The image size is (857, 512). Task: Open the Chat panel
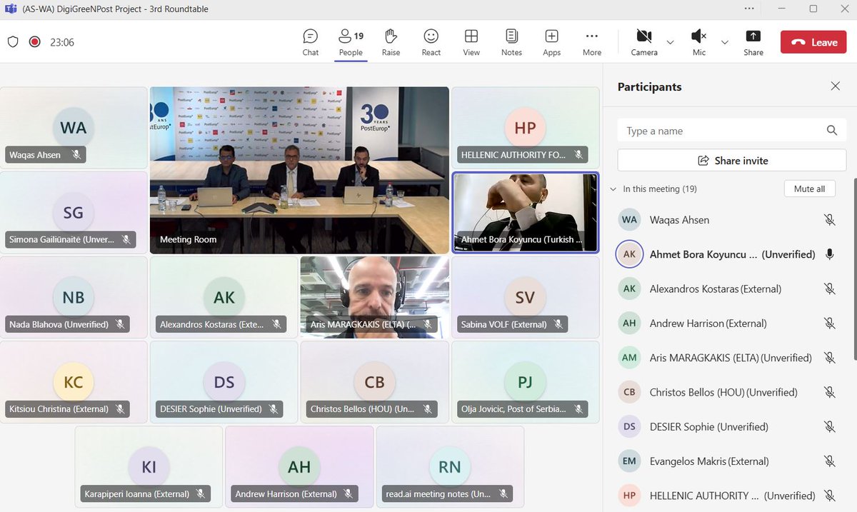click(x=310, y=41)
